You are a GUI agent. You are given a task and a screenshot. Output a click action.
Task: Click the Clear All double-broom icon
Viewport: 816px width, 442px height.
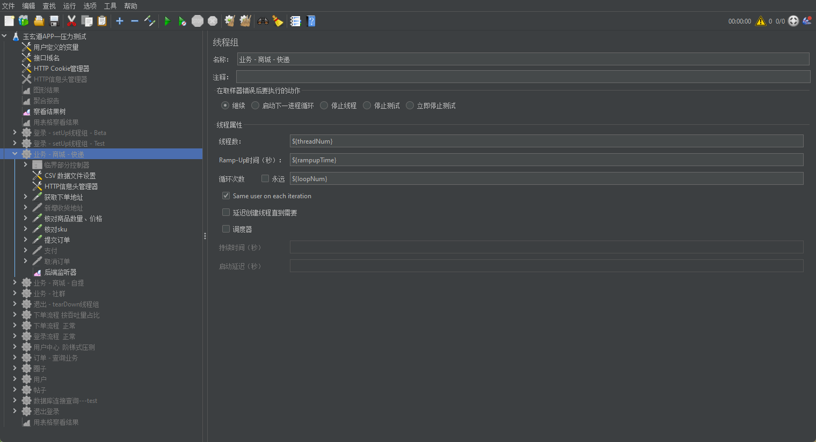click(245, 21)
